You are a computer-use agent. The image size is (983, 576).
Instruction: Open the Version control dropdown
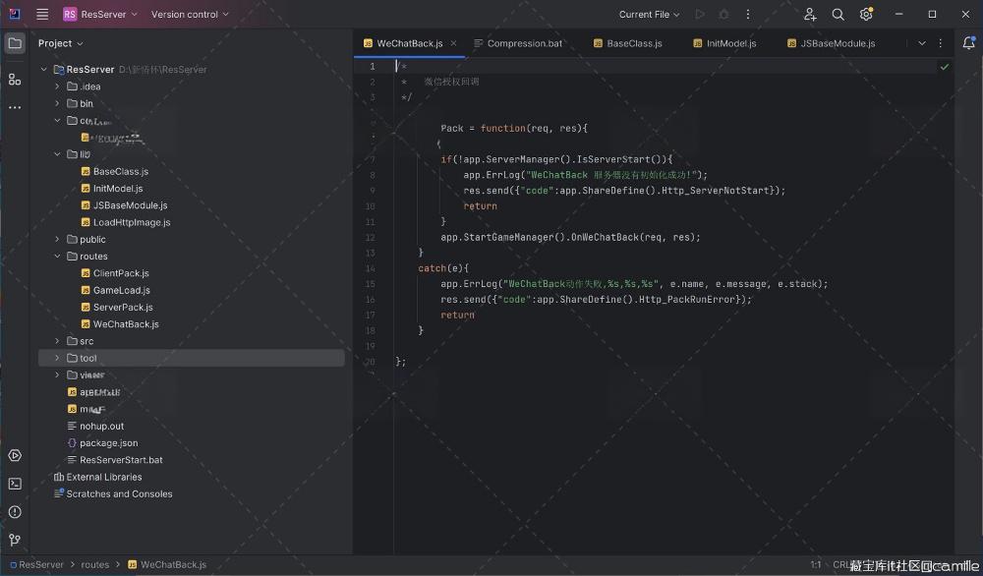[190, 15]
